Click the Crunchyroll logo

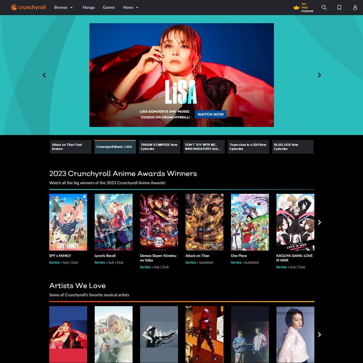pos(28,7)
